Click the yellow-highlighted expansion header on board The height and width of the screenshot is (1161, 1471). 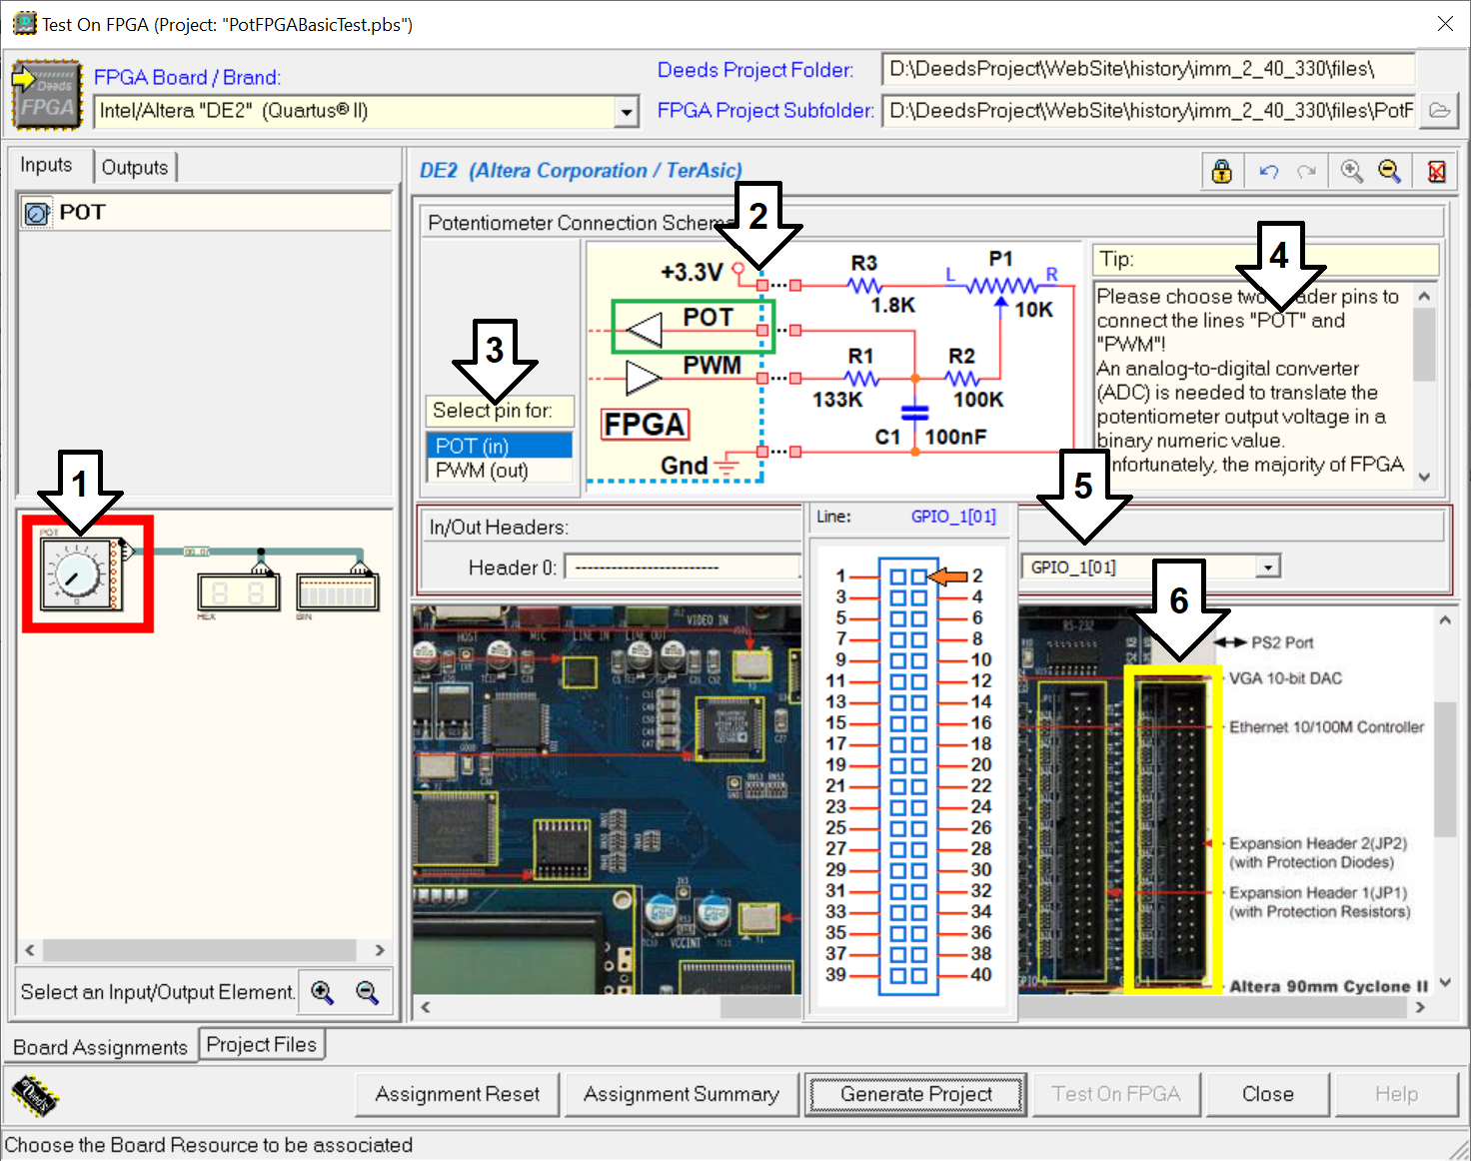point(1173,829)
